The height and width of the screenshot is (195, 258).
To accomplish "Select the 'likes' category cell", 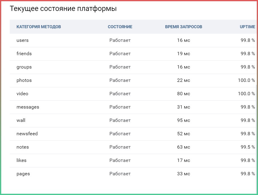I will tap(21, 160).
